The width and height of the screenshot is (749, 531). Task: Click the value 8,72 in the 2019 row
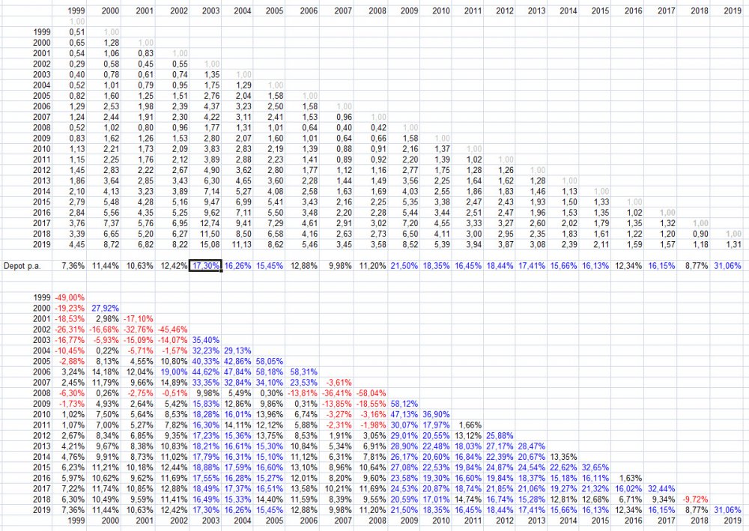pos(112,244)
